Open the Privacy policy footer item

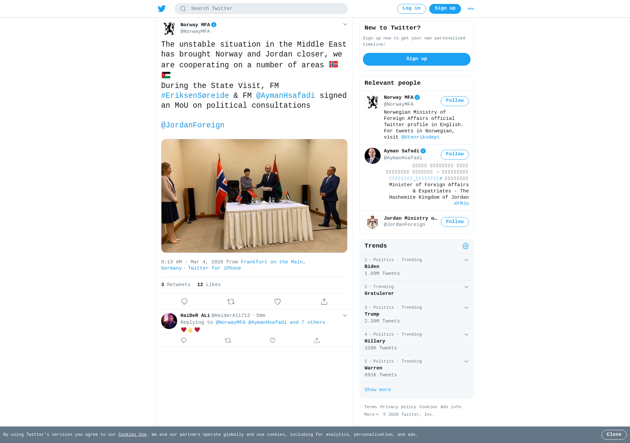coord(398,407)
